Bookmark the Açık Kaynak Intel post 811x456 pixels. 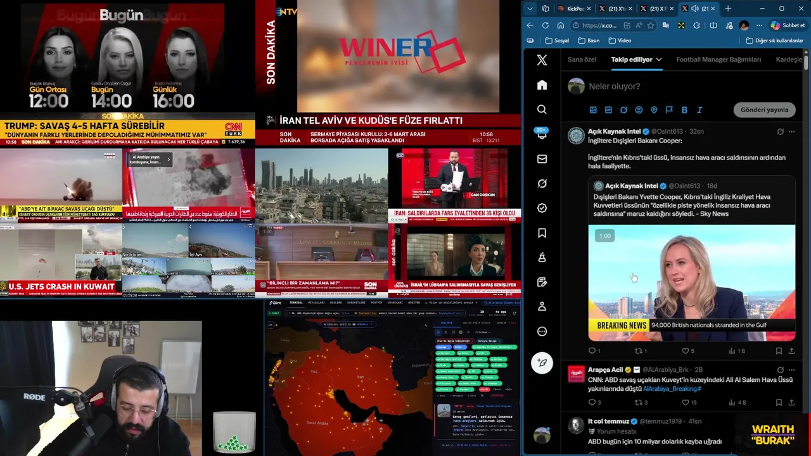point(779,351)
